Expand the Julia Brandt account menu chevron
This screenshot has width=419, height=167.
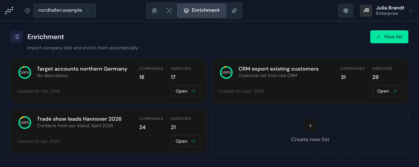pos(411,11)
